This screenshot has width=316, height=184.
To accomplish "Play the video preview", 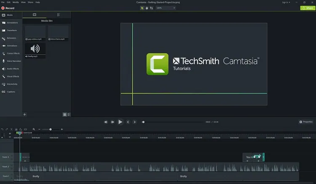I will point(120,122).
